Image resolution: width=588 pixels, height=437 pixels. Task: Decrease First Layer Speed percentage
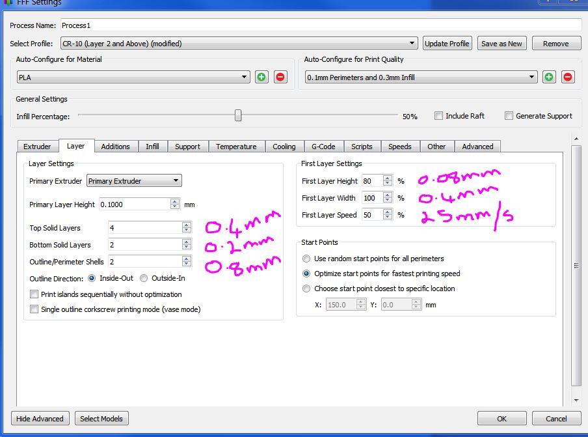coord(388,217)
